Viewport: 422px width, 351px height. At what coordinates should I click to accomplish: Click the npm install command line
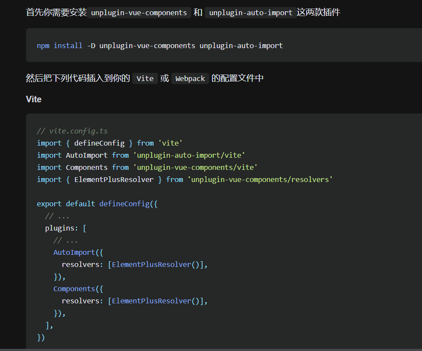click(x=160, y=45)
